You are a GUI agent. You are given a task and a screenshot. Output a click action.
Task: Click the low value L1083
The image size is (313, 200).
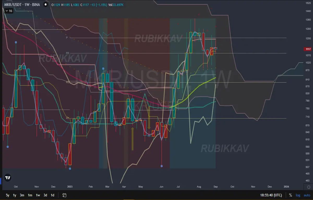[x=76, y=5]
